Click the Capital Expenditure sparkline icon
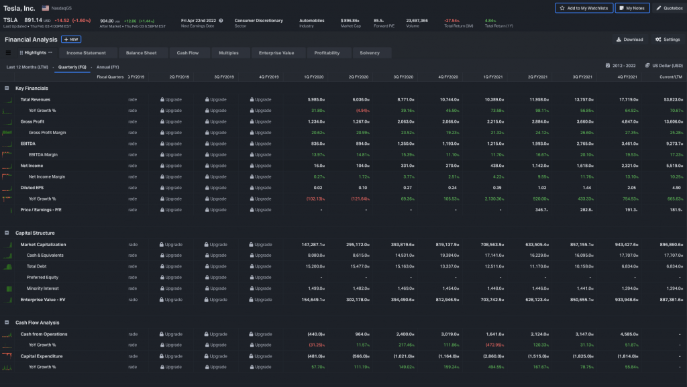The image size is (687, 387). (x=7, y=356)
